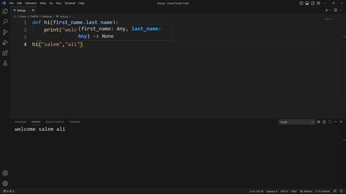This screenshot has width=346, height=194.
Task: Change end of line sequence CRLF
Action: pyautogui.click(x=294, y=191)
